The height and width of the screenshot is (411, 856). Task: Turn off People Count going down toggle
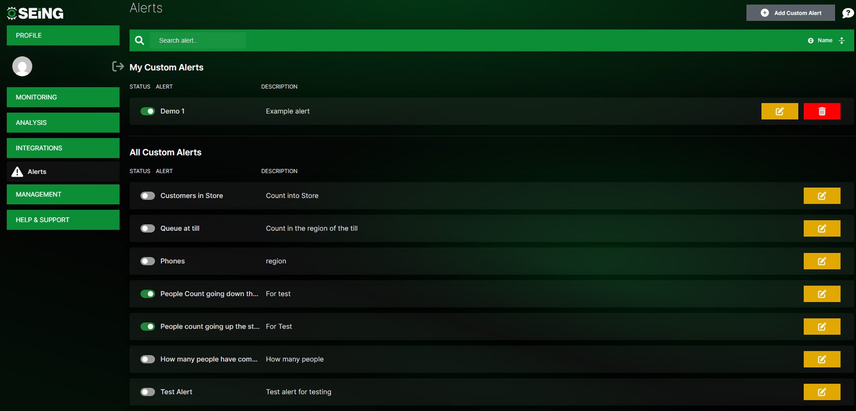click(x=148, y=294)
